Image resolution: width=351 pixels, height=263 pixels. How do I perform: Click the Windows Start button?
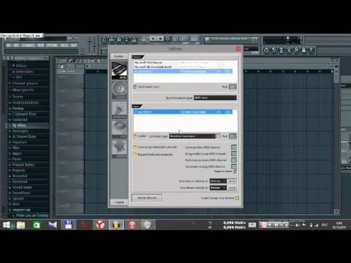tap(6, 225)
